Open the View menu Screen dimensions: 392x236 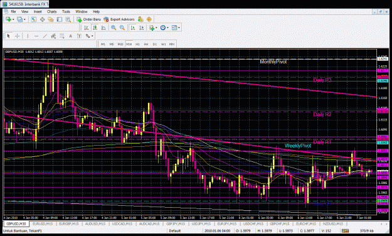(x=24, y=11)
